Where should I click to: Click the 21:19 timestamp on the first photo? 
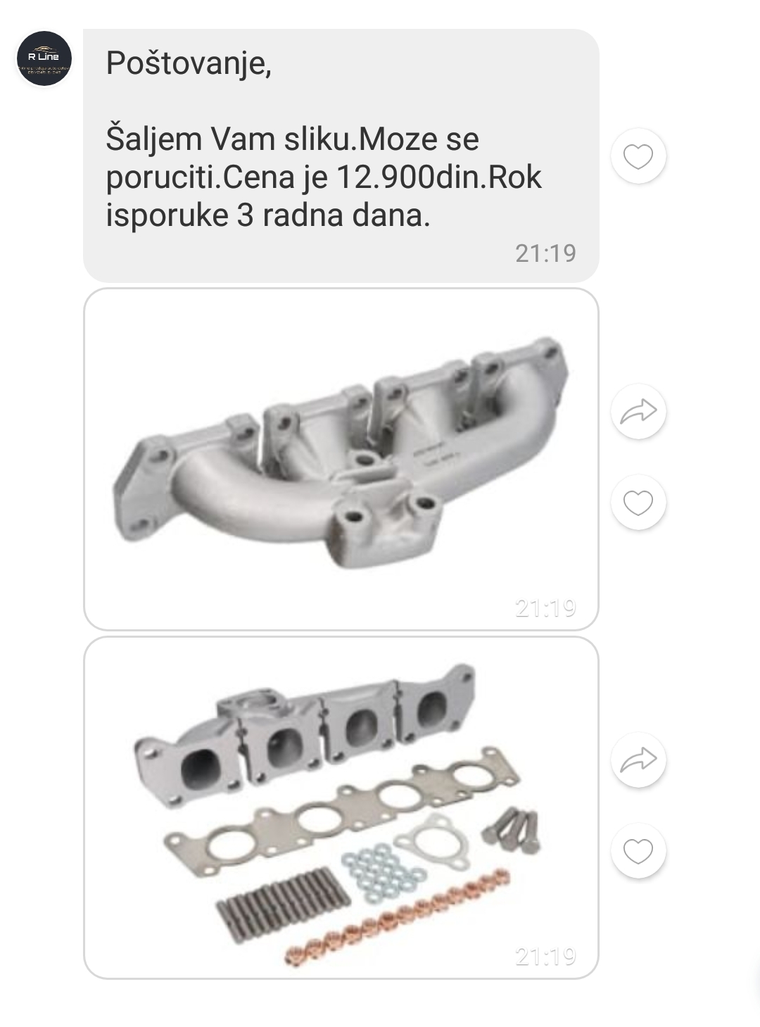545,607
